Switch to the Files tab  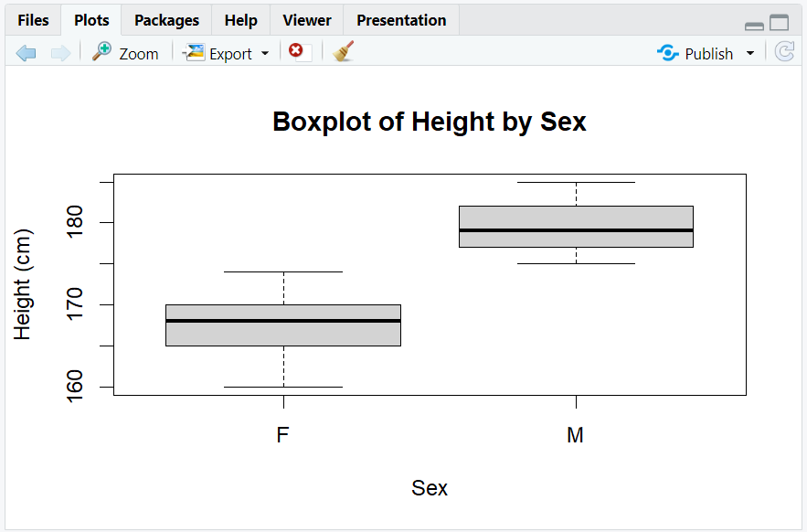[32, 19]
